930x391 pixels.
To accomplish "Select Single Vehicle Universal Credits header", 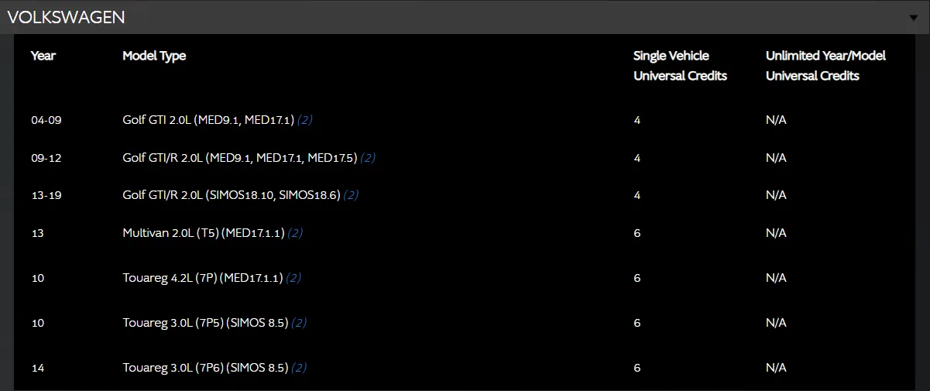I will point(680,66).
